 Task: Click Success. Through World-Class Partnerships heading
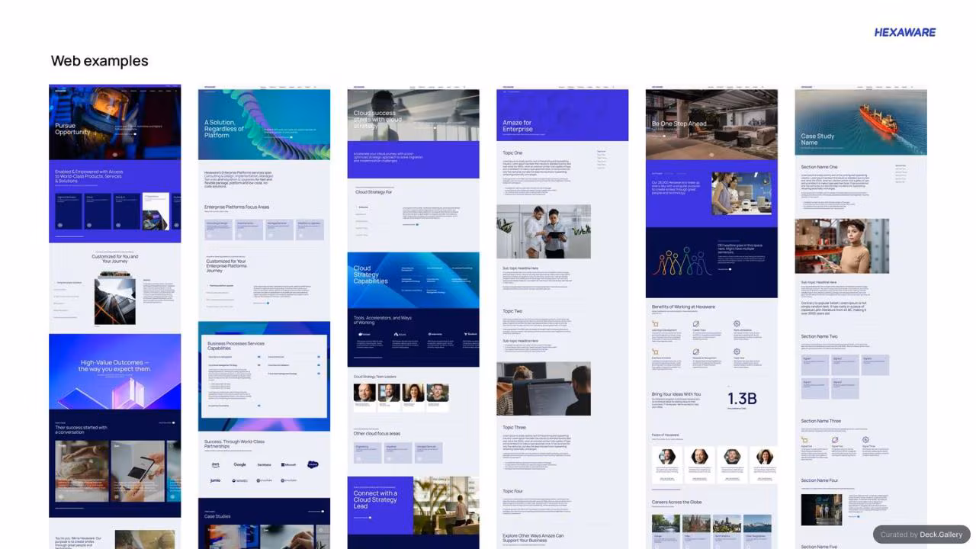click(x=235, y=443)
